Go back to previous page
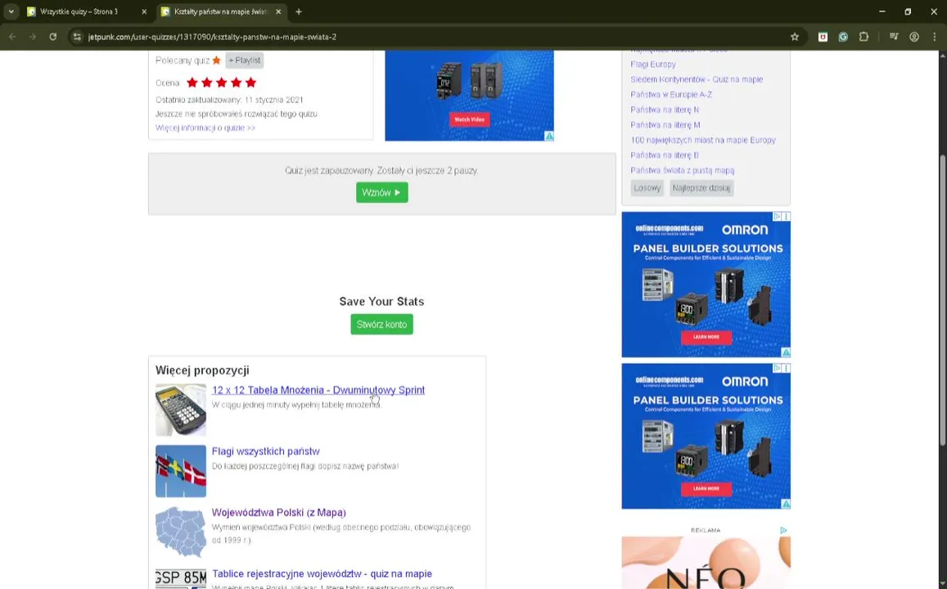 click(12, 37)
